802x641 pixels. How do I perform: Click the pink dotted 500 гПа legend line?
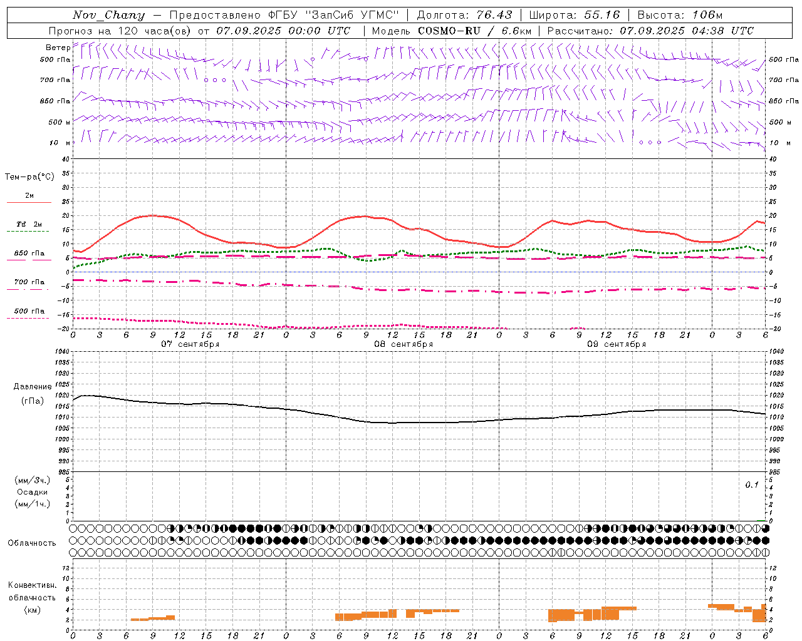tap(28, 319)
